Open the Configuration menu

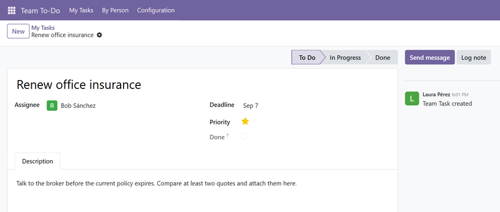156,10
